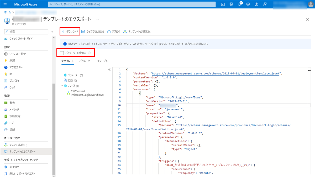
Task: Open Diagnose (診断) in sidebar
Action: click(x=12, y=129)
